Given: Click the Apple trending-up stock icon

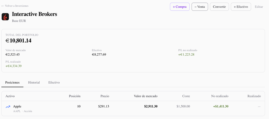Looking at the screenshot, I should [8, 107].
